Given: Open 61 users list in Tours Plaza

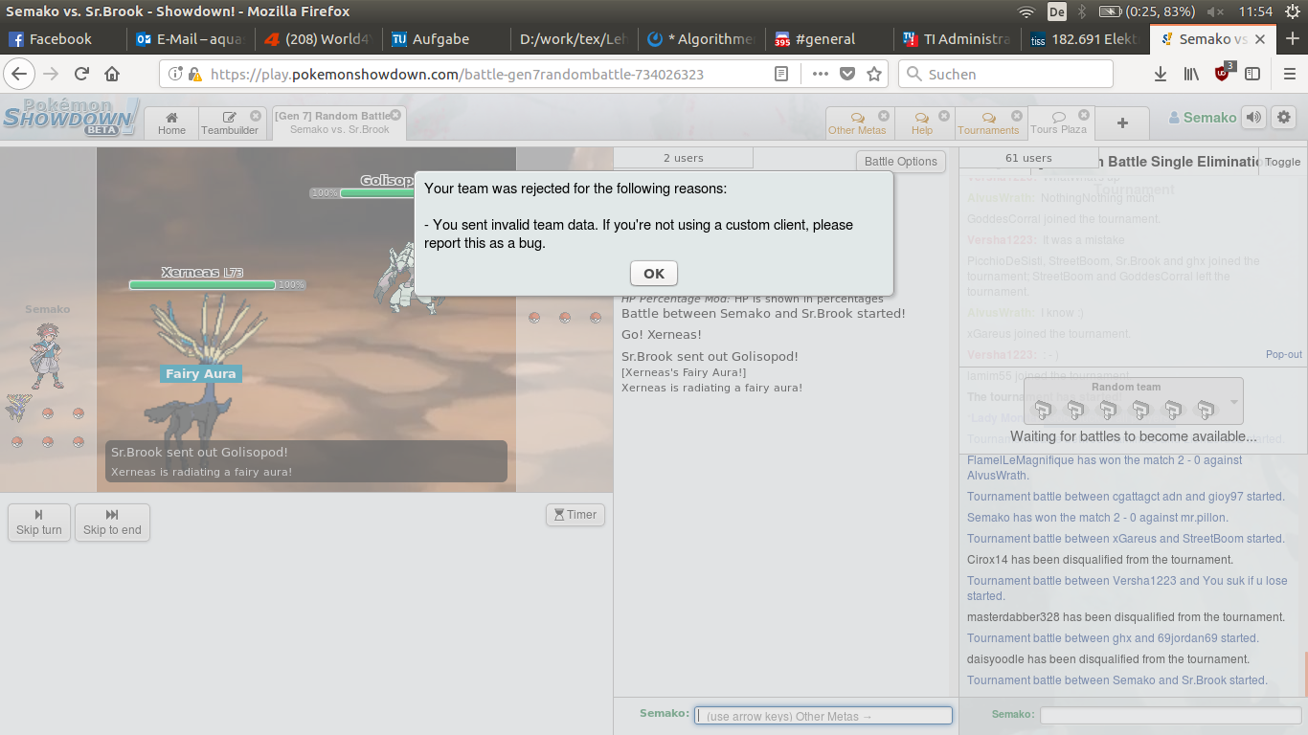Looking at the screenshot, I should pos(1029,158).
